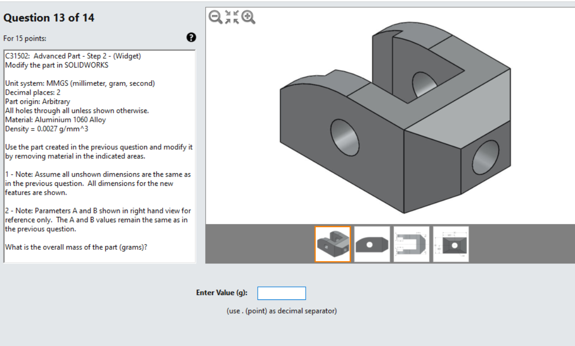Click the black question mark help icon
Viewport: 575px width, 346px height.
(x=191, y=37)
